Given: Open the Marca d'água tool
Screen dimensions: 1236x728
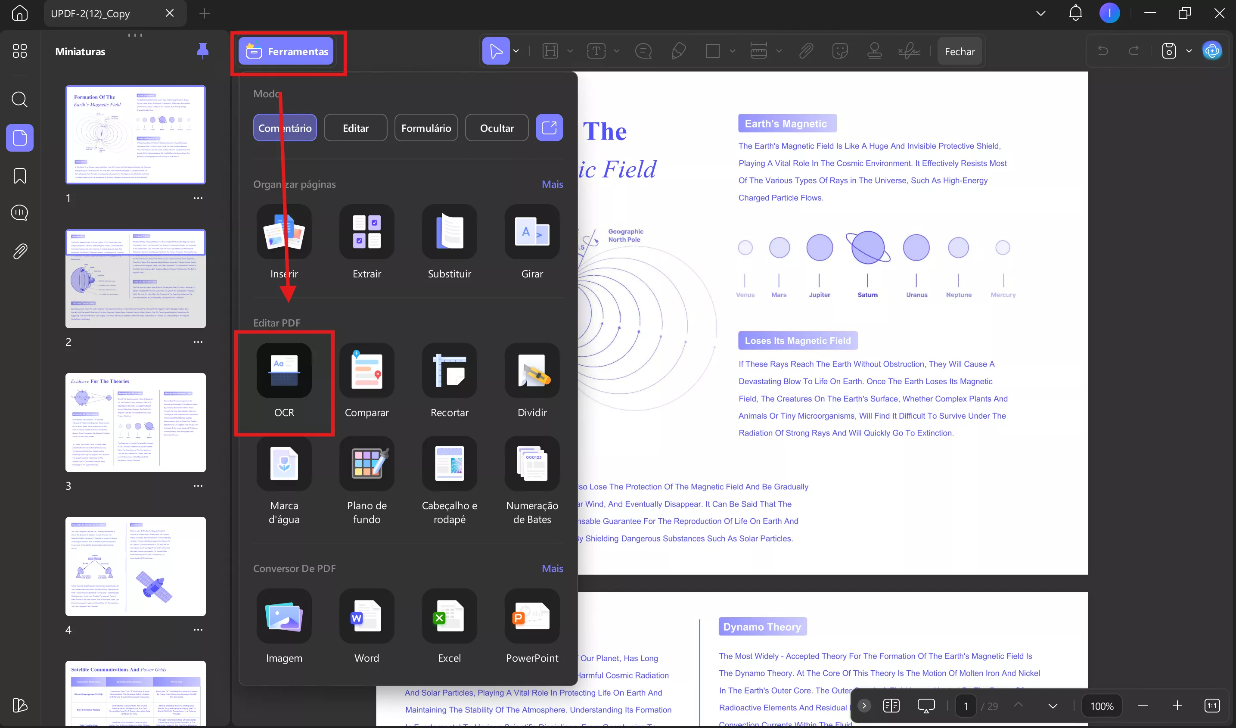Looking at the screenshot, I should [284, 464].
